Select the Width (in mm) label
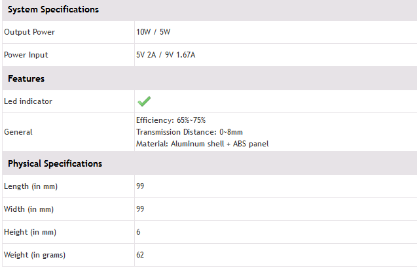 (29, 209)
